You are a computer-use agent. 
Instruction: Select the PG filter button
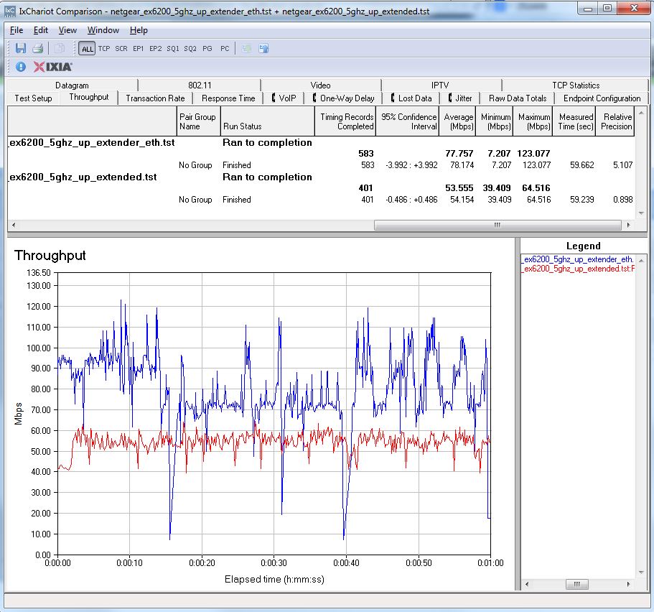[x=207, y=49]
